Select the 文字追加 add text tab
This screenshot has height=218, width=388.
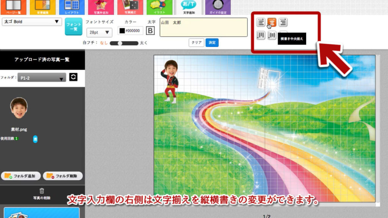click(x=189, y=7)
